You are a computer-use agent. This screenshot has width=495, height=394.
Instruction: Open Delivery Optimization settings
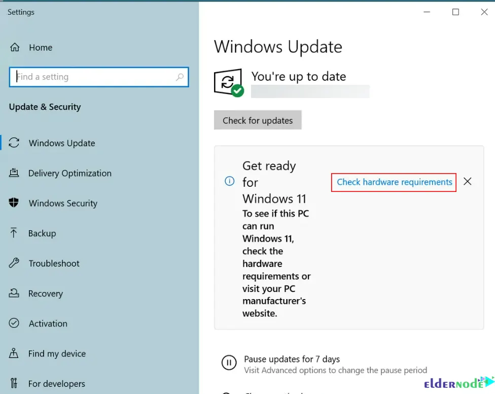pos(70,173)
